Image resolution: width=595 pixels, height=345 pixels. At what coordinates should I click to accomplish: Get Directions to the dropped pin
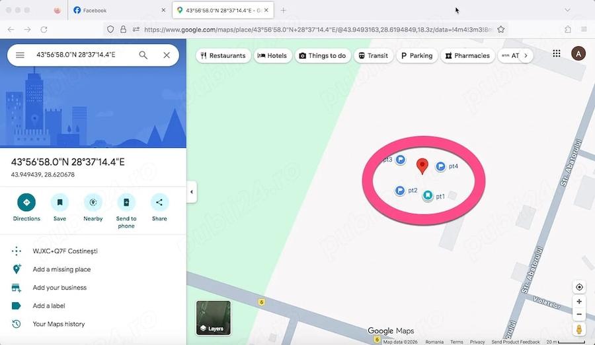coord(26,207)
